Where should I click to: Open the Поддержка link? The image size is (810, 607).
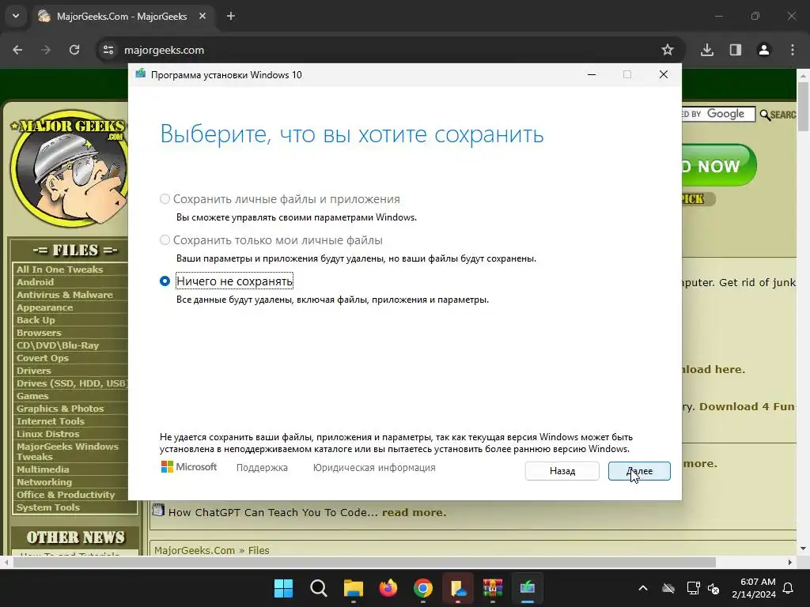(x=262, y=468)
